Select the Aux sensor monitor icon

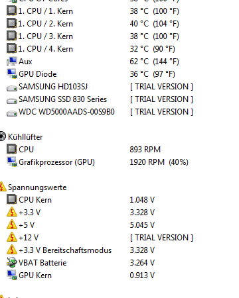click(x=12, y=61)
